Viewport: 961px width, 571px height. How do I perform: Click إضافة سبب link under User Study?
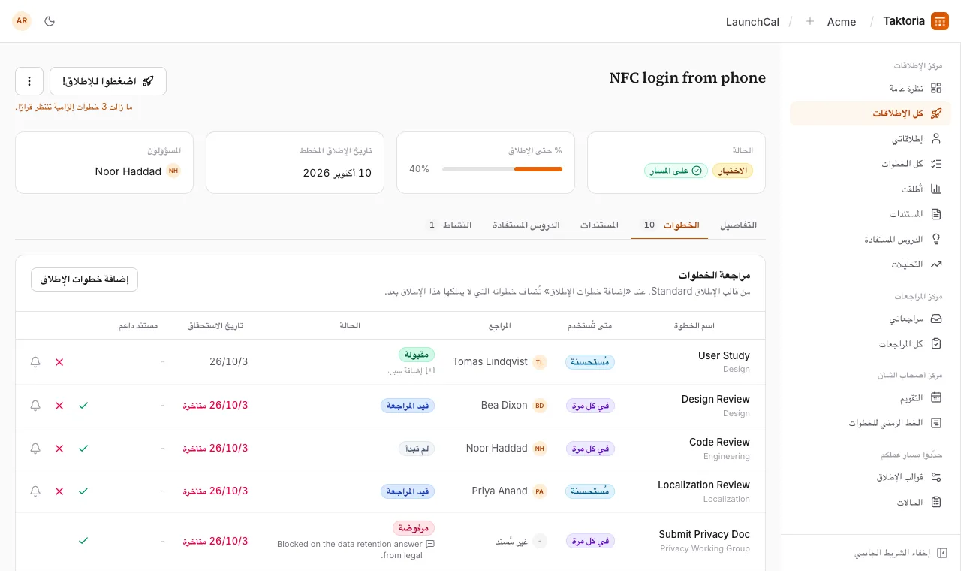click(x=411, y=370)
